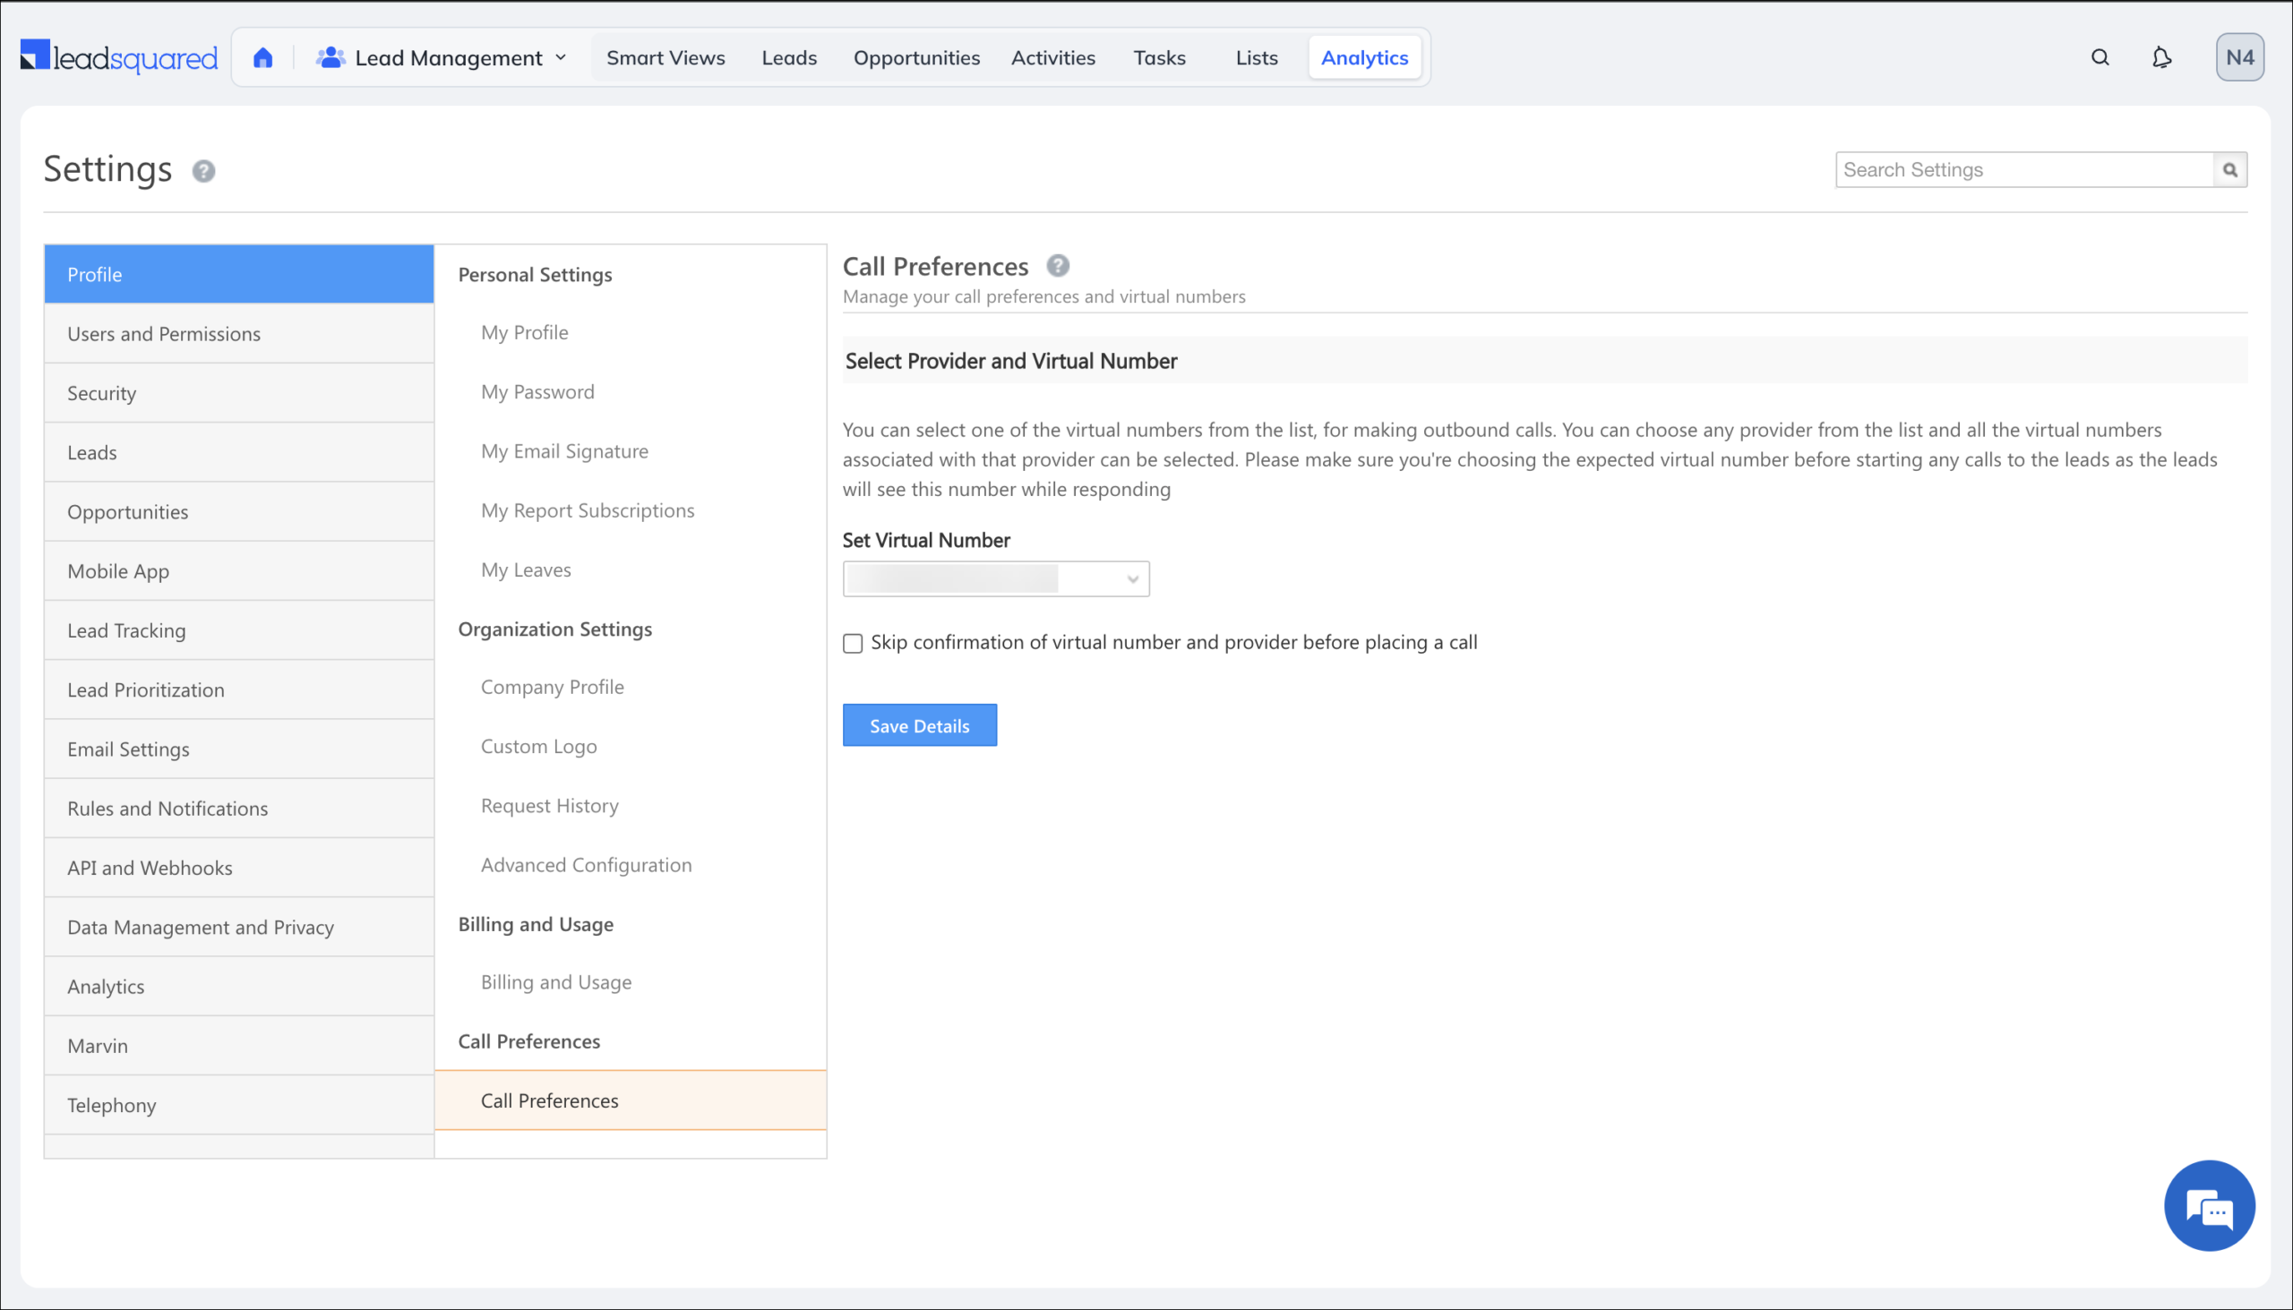
Task: Open the global search magnifier top right
Action: point(2100,56)
